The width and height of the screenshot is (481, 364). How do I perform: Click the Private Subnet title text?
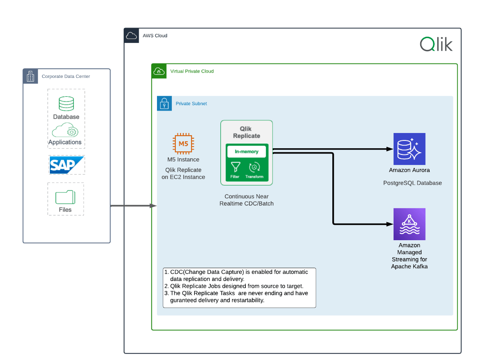[x=191, y=103]
